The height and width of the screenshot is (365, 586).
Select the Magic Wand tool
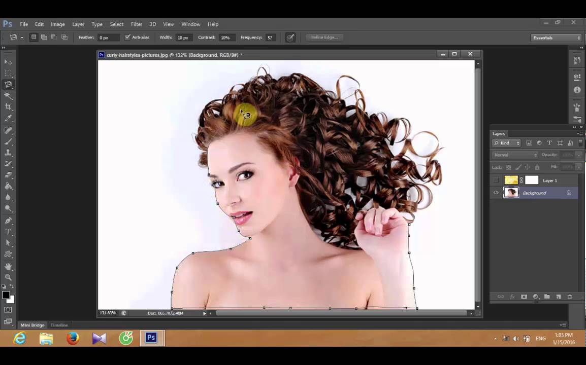click(8, 96)
